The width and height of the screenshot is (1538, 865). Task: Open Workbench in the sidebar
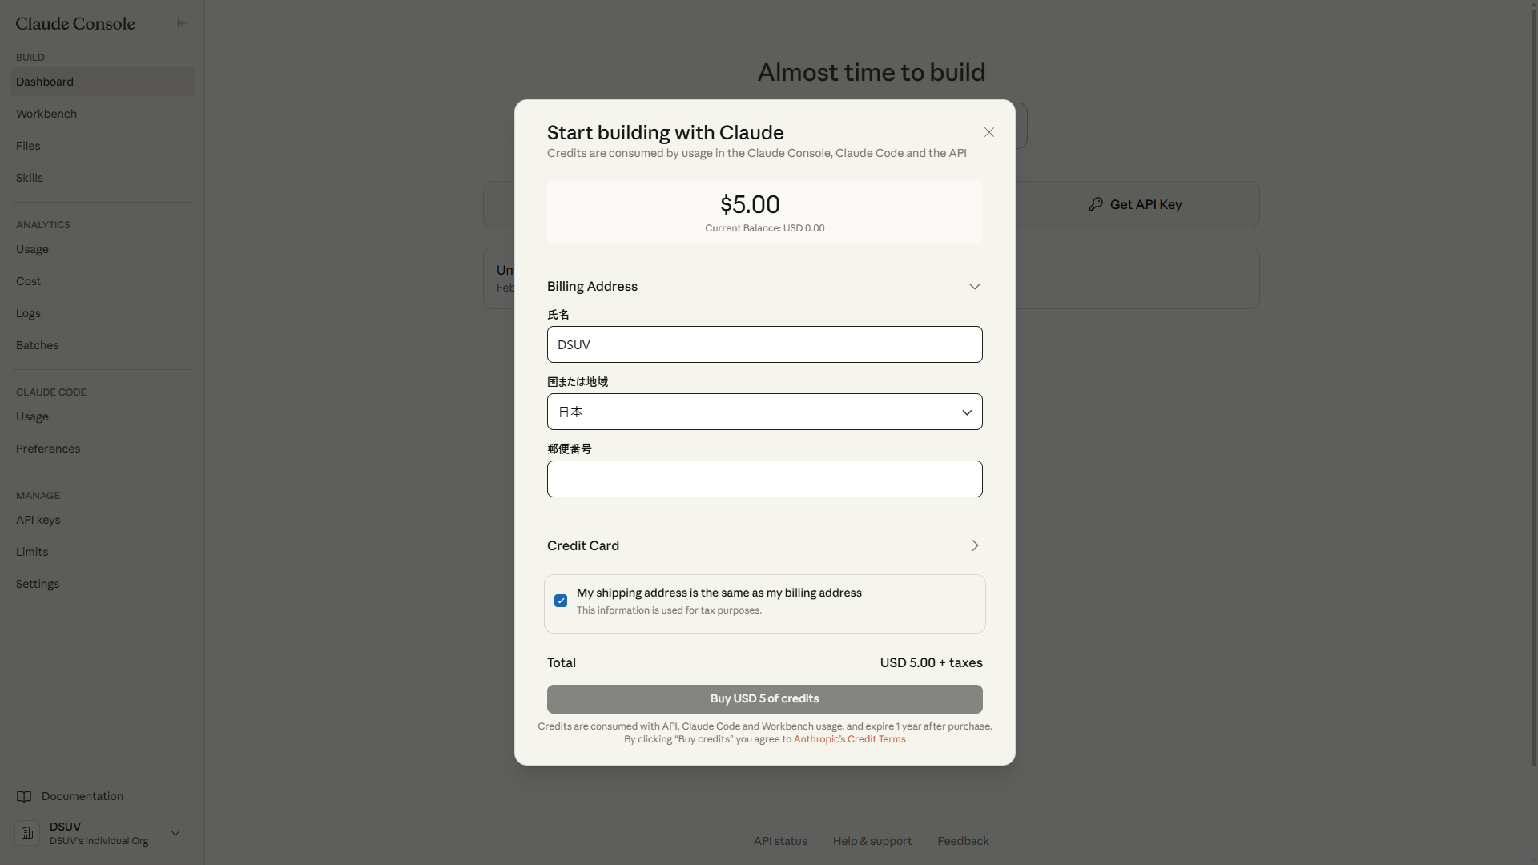(x=46, y=114)
